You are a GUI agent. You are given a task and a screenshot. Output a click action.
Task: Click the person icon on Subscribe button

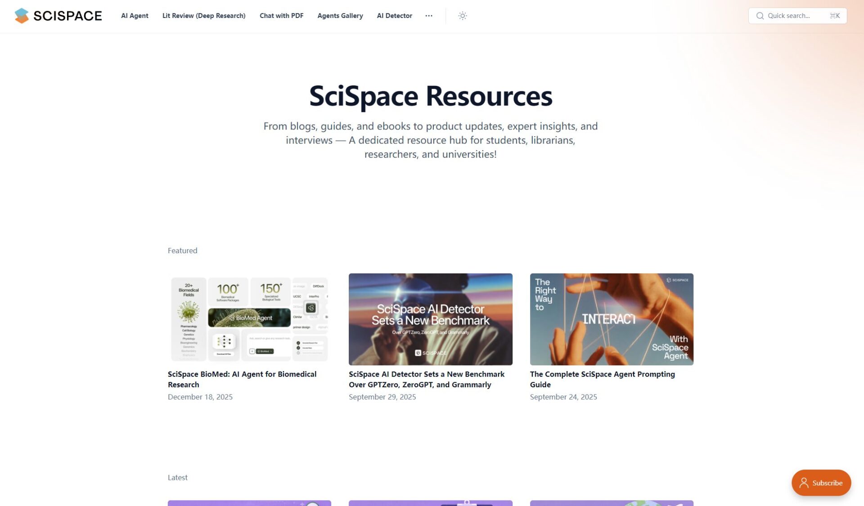click(805, 482)
